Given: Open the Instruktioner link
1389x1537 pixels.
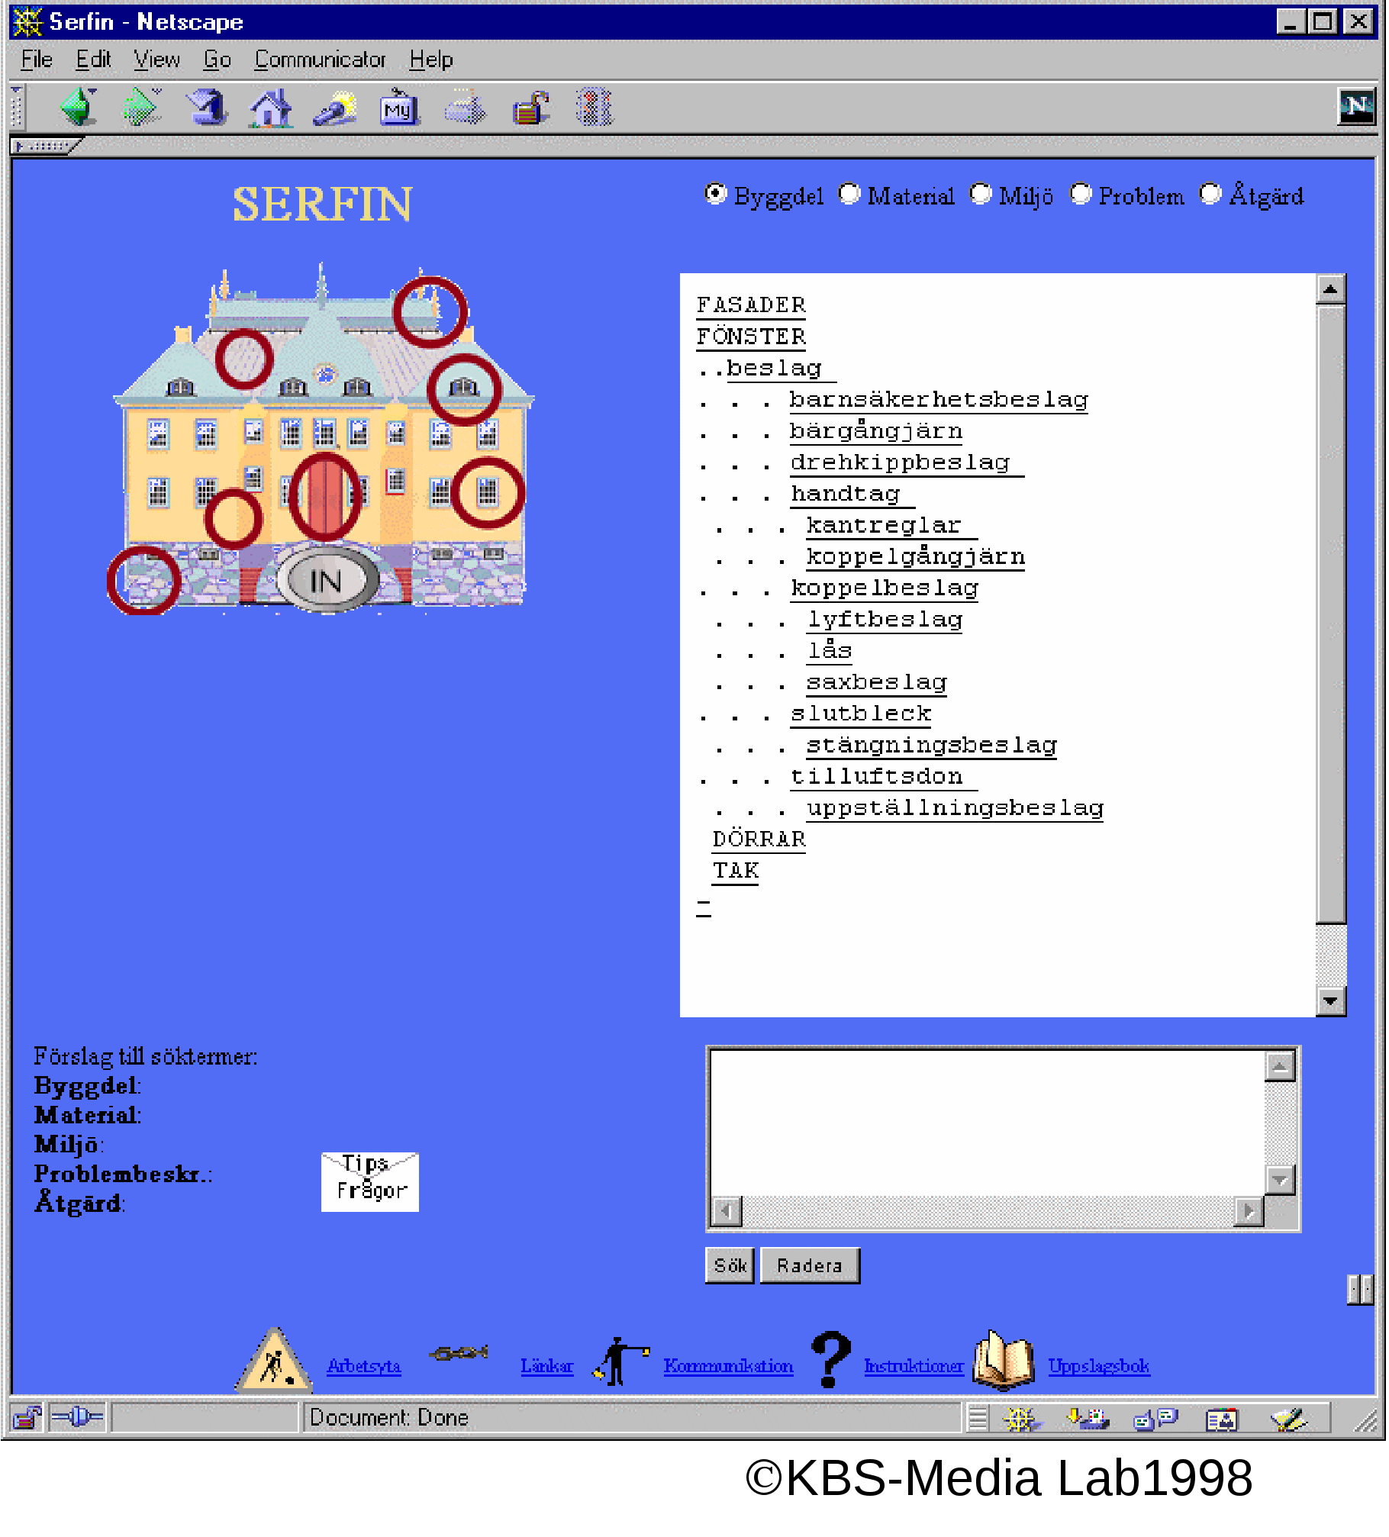Looking at the screenshot, I should point(914,1366).
